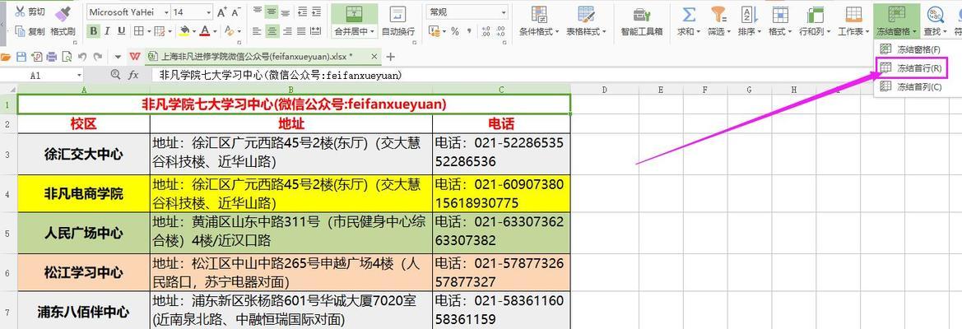962x329 pixels.
Task: Click the increase indent icon
Action: coord(316,12)
